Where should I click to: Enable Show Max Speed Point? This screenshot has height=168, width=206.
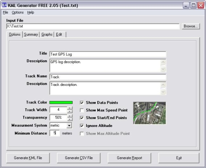tap(82, 110)
